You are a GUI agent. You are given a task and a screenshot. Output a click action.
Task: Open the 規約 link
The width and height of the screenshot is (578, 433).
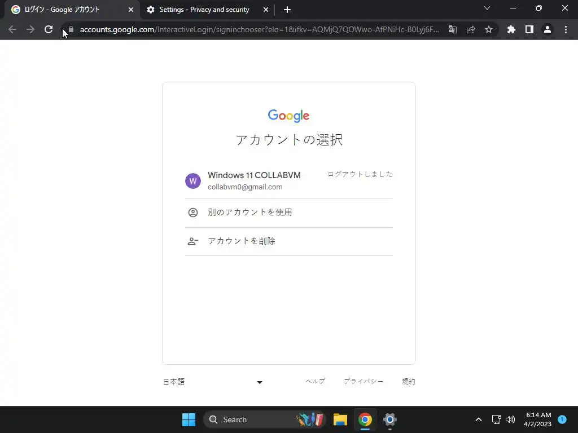409,382
